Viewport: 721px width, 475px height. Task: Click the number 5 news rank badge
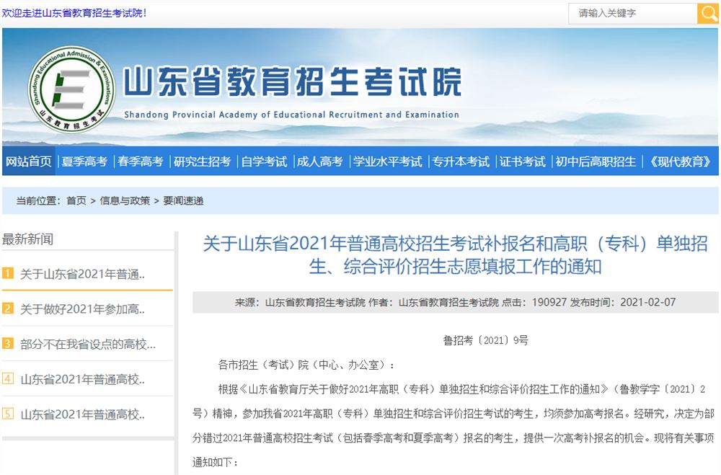point(8,414)
